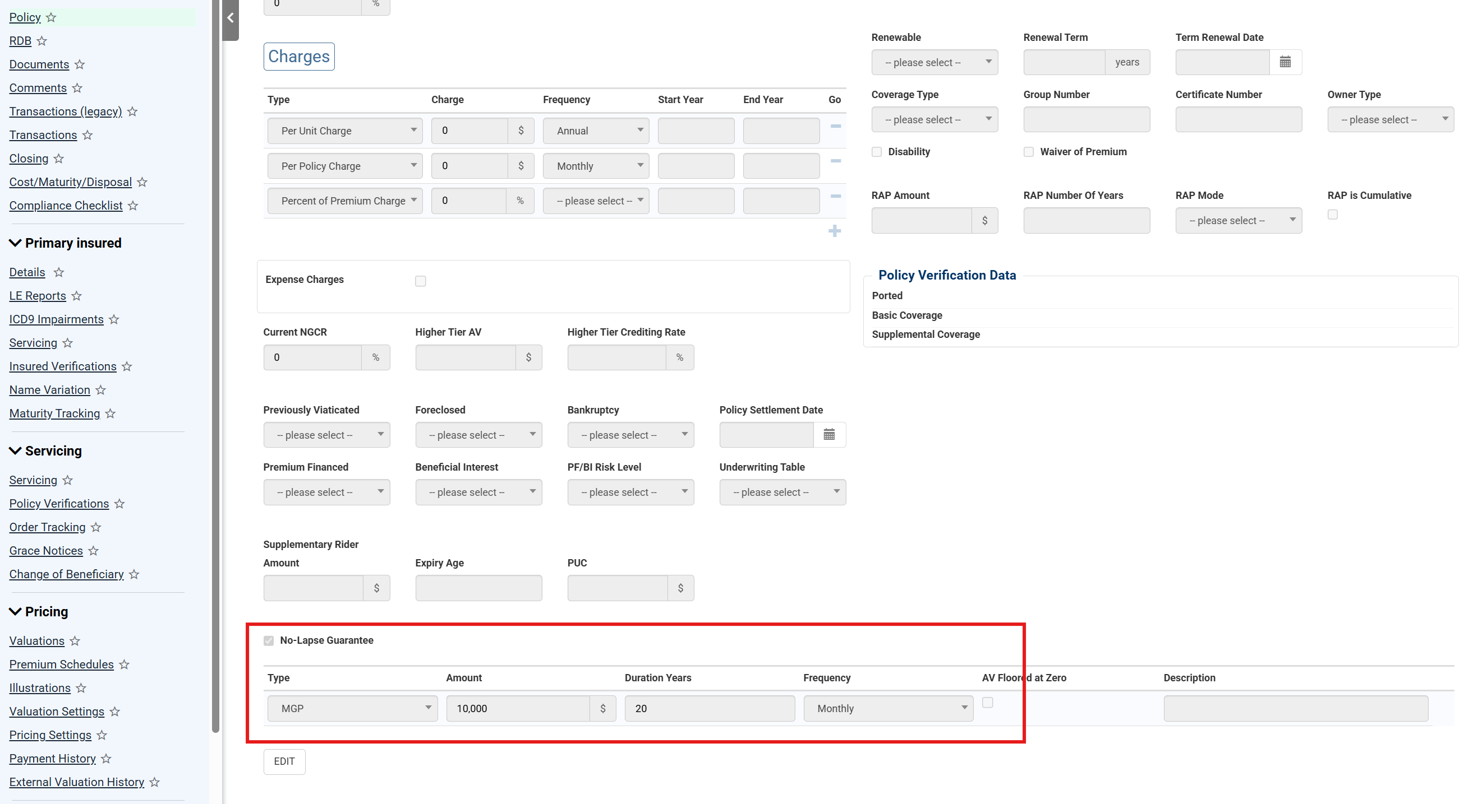1478x804 pixels.
Task: Add a new charge row with plus icon
Action: pyautogui.click(x=834, y=231)
